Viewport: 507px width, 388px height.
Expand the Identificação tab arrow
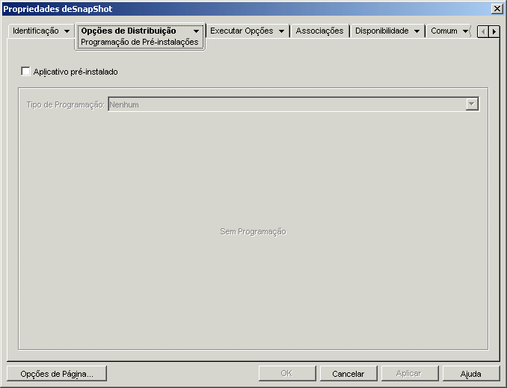pos(67,31)
